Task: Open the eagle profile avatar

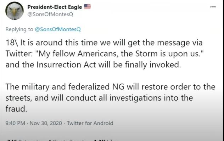Action: (x=15, y=11)
